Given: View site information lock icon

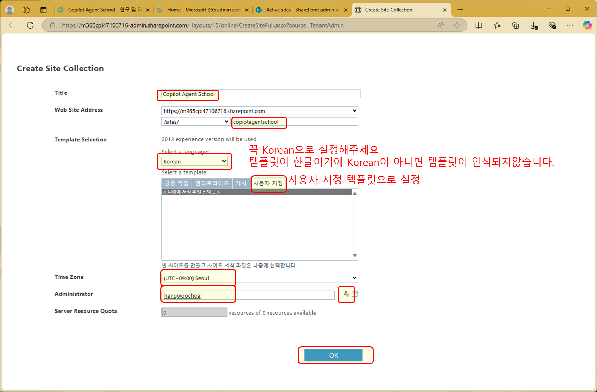Looking at the screenshot, I should (53, 25).
